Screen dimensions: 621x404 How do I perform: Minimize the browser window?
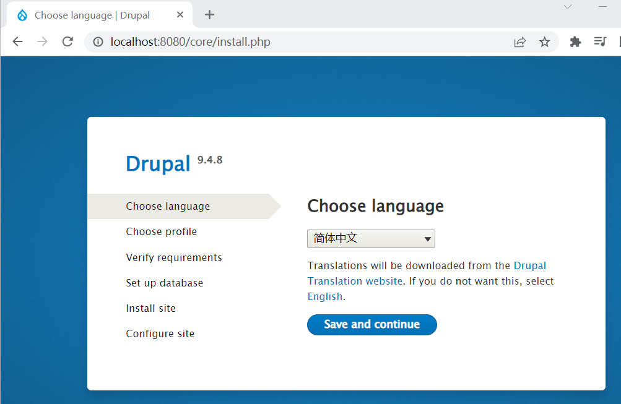click(602, 7)
